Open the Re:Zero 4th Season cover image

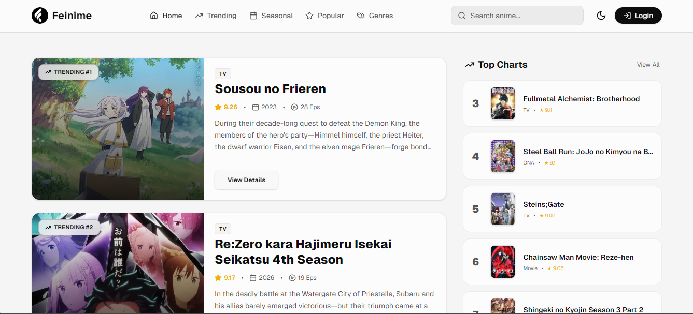[118, 263]
